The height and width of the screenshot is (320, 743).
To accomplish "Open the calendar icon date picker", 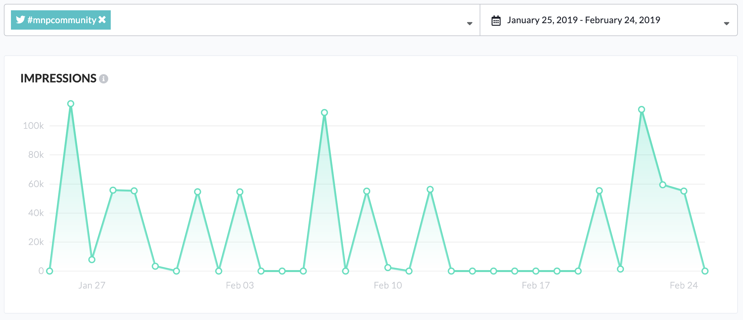I will pyautogui.click(x=496, y=21).
